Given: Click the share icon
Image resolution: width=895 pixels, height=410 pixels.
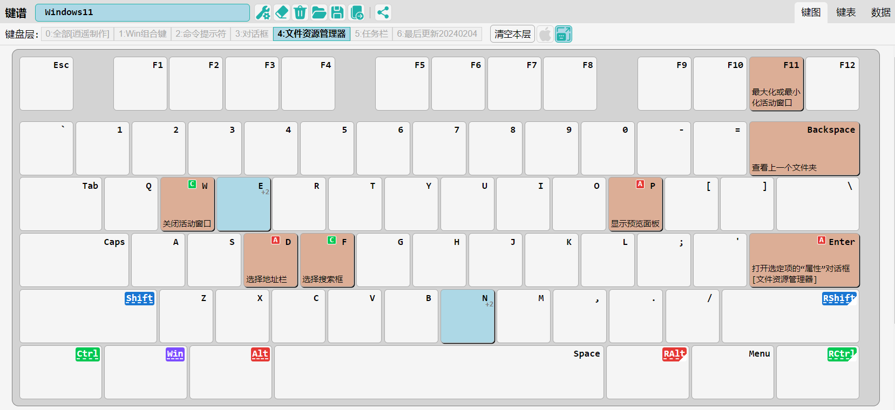Looking at the screenshot, I should coord(383,12).
